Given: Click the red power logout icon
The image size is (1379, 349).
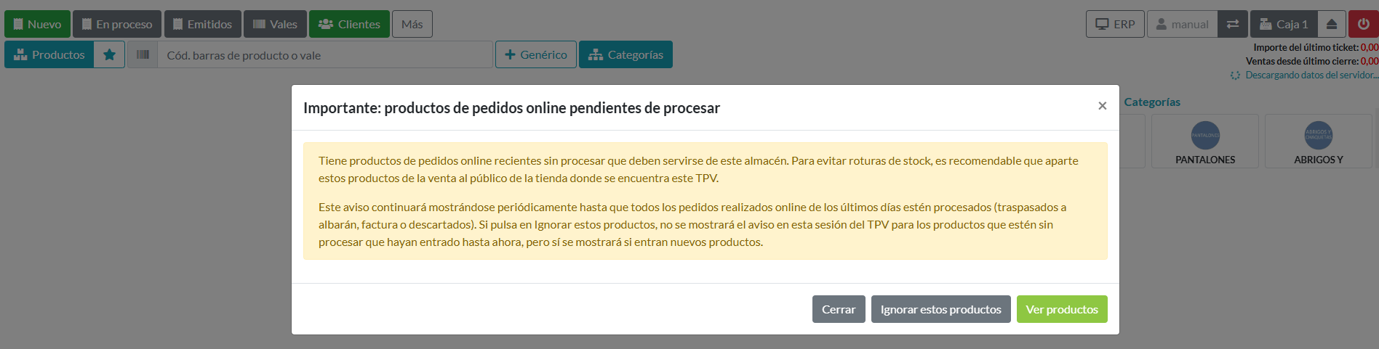Looking at the screenshot, I should click(x=1363, y=24).
